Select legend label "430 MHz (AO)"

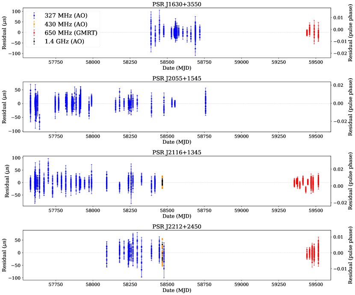point(66,24)
